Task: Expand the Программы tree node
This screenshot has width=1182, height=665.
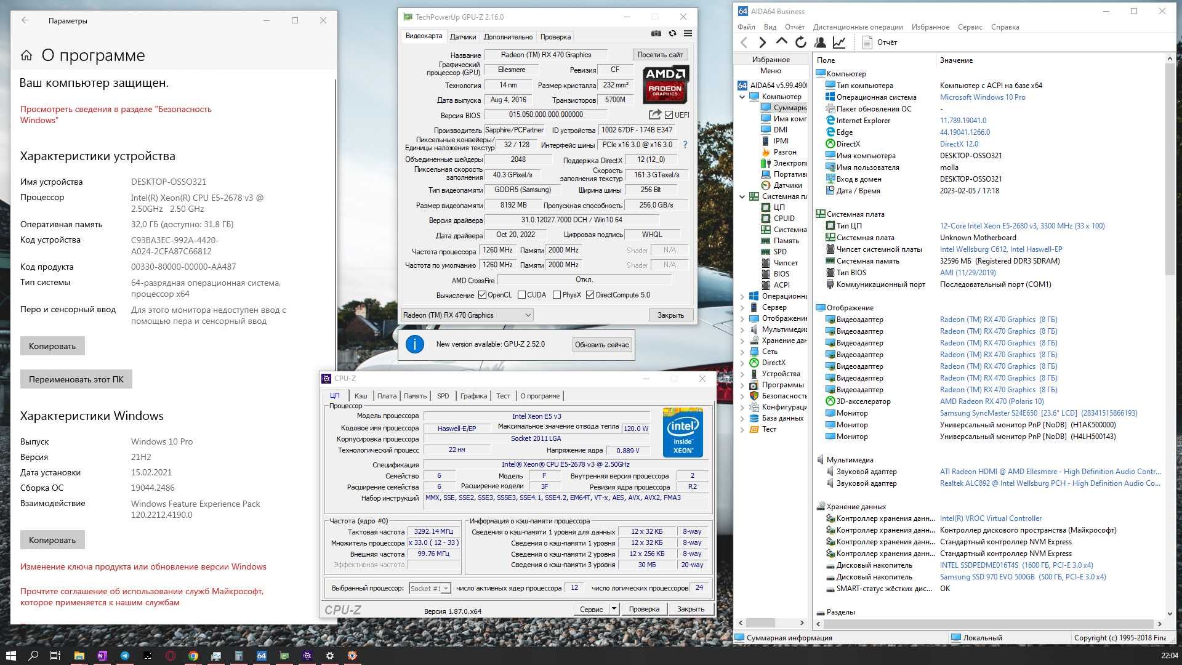Action: pos(742,385)
